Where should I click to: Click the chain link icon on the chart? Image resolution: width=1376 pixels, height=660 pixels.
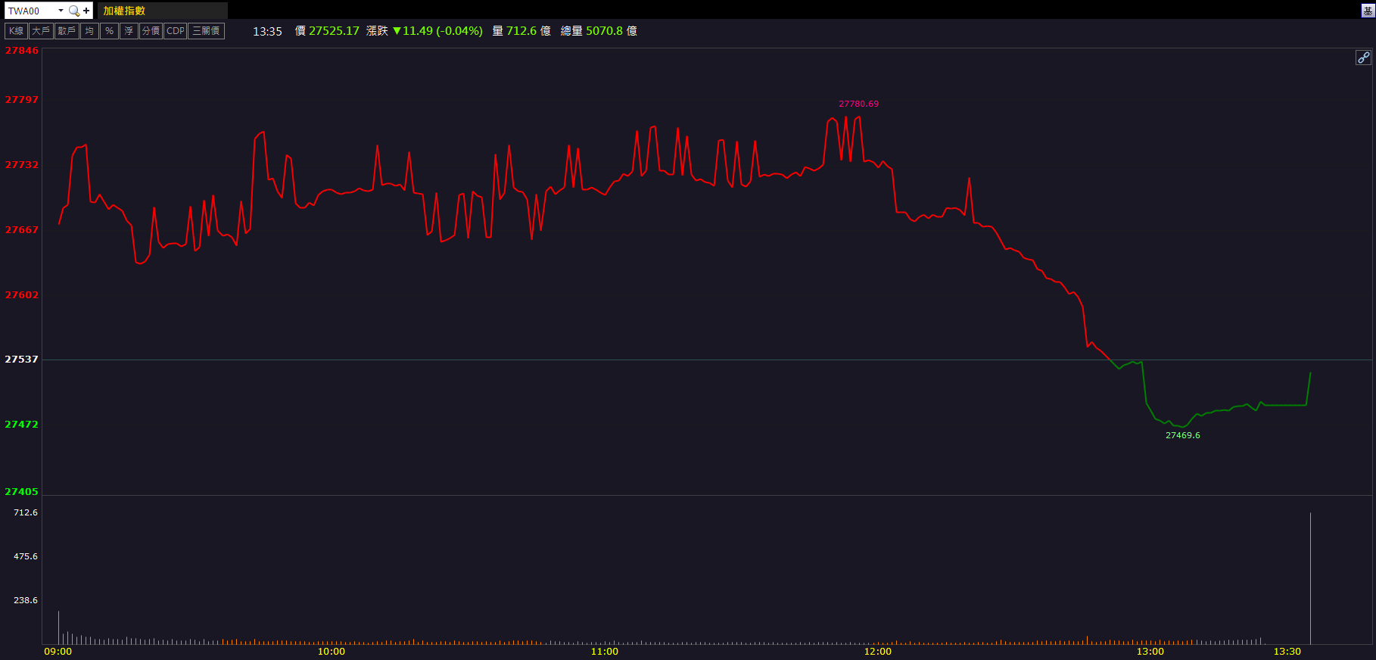tap(1363, 58)
